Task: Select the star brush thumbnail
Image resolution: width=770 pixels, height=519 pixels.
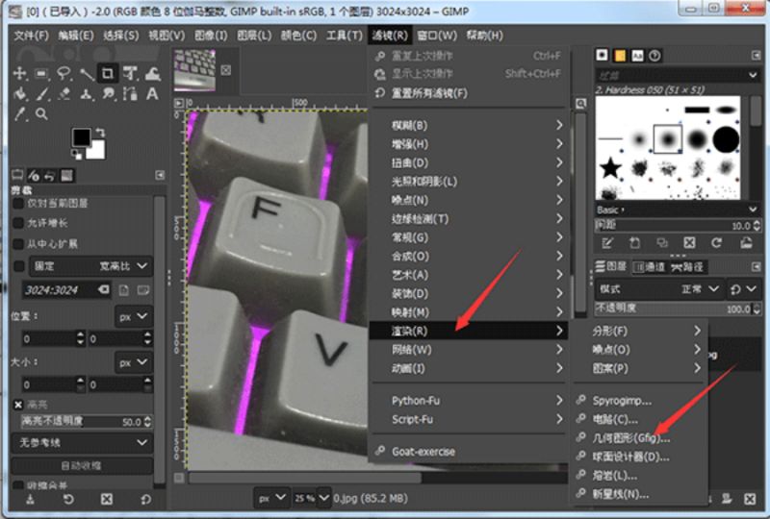Action: 610,168
